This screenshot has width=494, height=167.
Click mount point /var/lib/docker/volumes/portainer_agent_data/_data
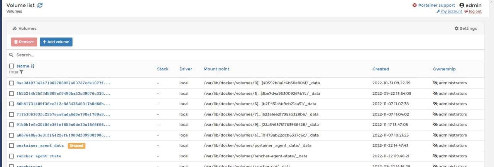pos(257,145)
